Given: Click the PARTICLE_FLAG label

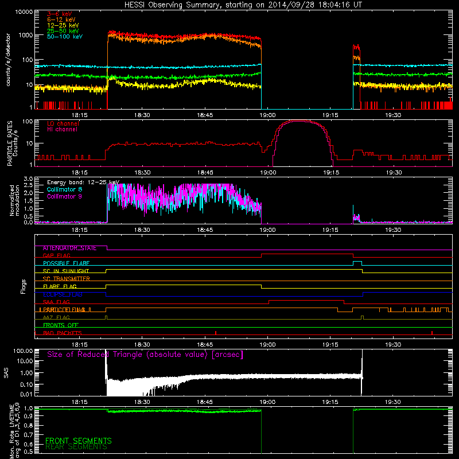Looking at the screenshot, I should coord(64,310).
